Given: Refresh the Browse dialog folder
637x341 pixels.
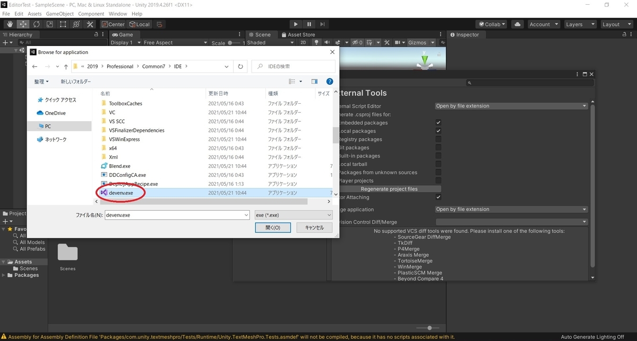Looking at the screenshot, I should coord(240,67).
